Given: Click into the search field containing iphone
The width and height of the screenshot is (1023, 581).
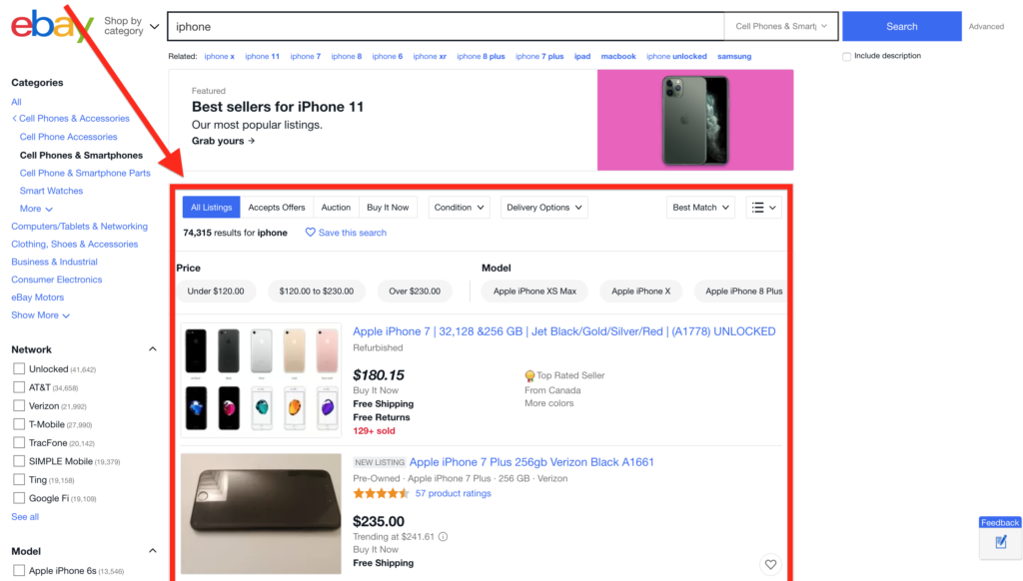Looking at the screenshot, I should [x=447, y=26].
